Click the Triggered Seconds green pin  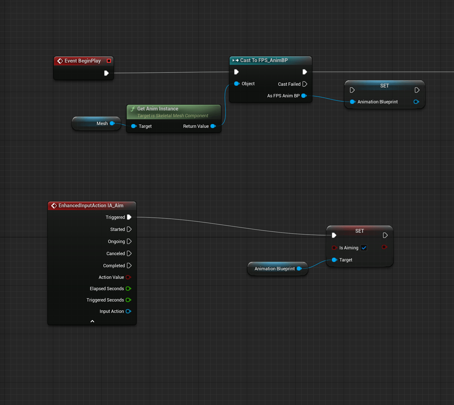pyautogui.click(x=128, y=300)
